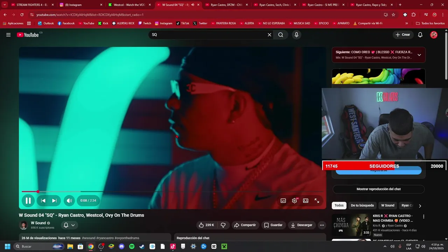The image size is (448, 252).
Task: Install the app via address bar icon
Action: point(386,15)
